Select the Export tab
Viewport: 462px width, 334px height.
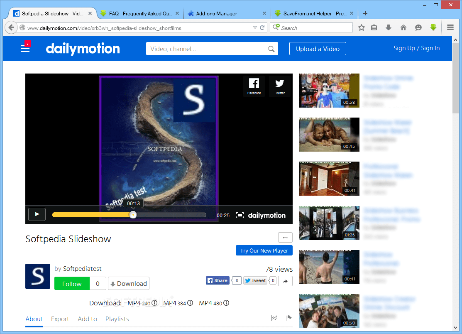click(x=60, y=319)
